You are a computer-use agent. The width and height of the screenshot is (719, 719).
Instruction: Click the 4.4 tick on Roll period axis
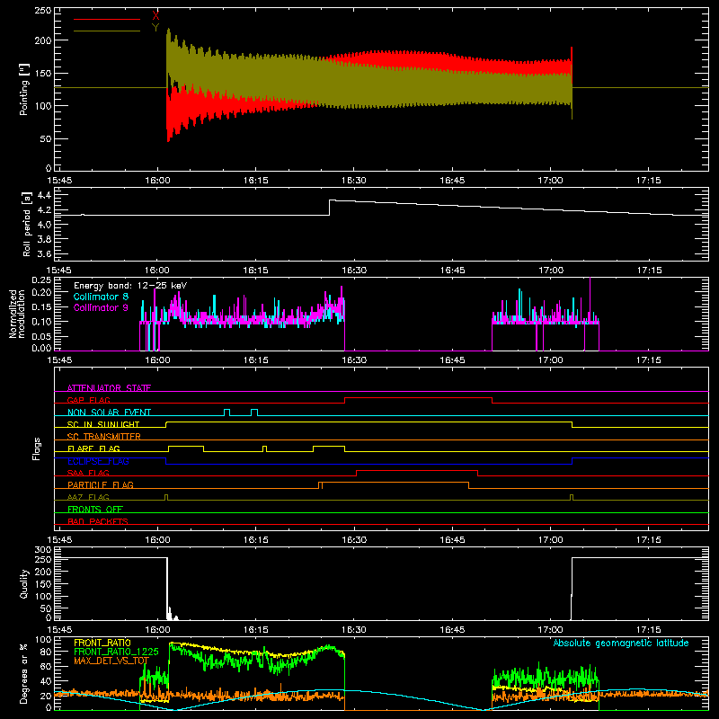tap(44, 195)
